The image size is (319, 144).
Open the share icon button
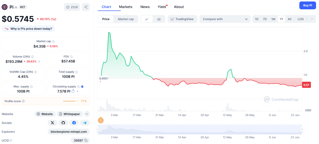86,7
